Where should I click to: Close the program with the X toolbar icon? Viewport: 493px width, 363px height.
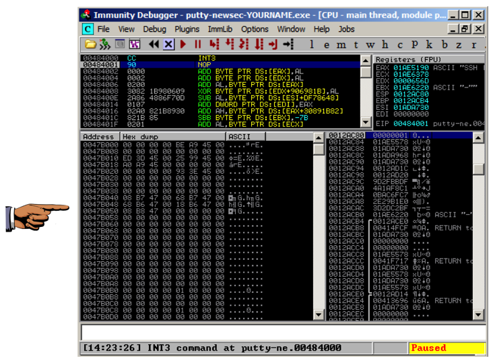(168, 44)
